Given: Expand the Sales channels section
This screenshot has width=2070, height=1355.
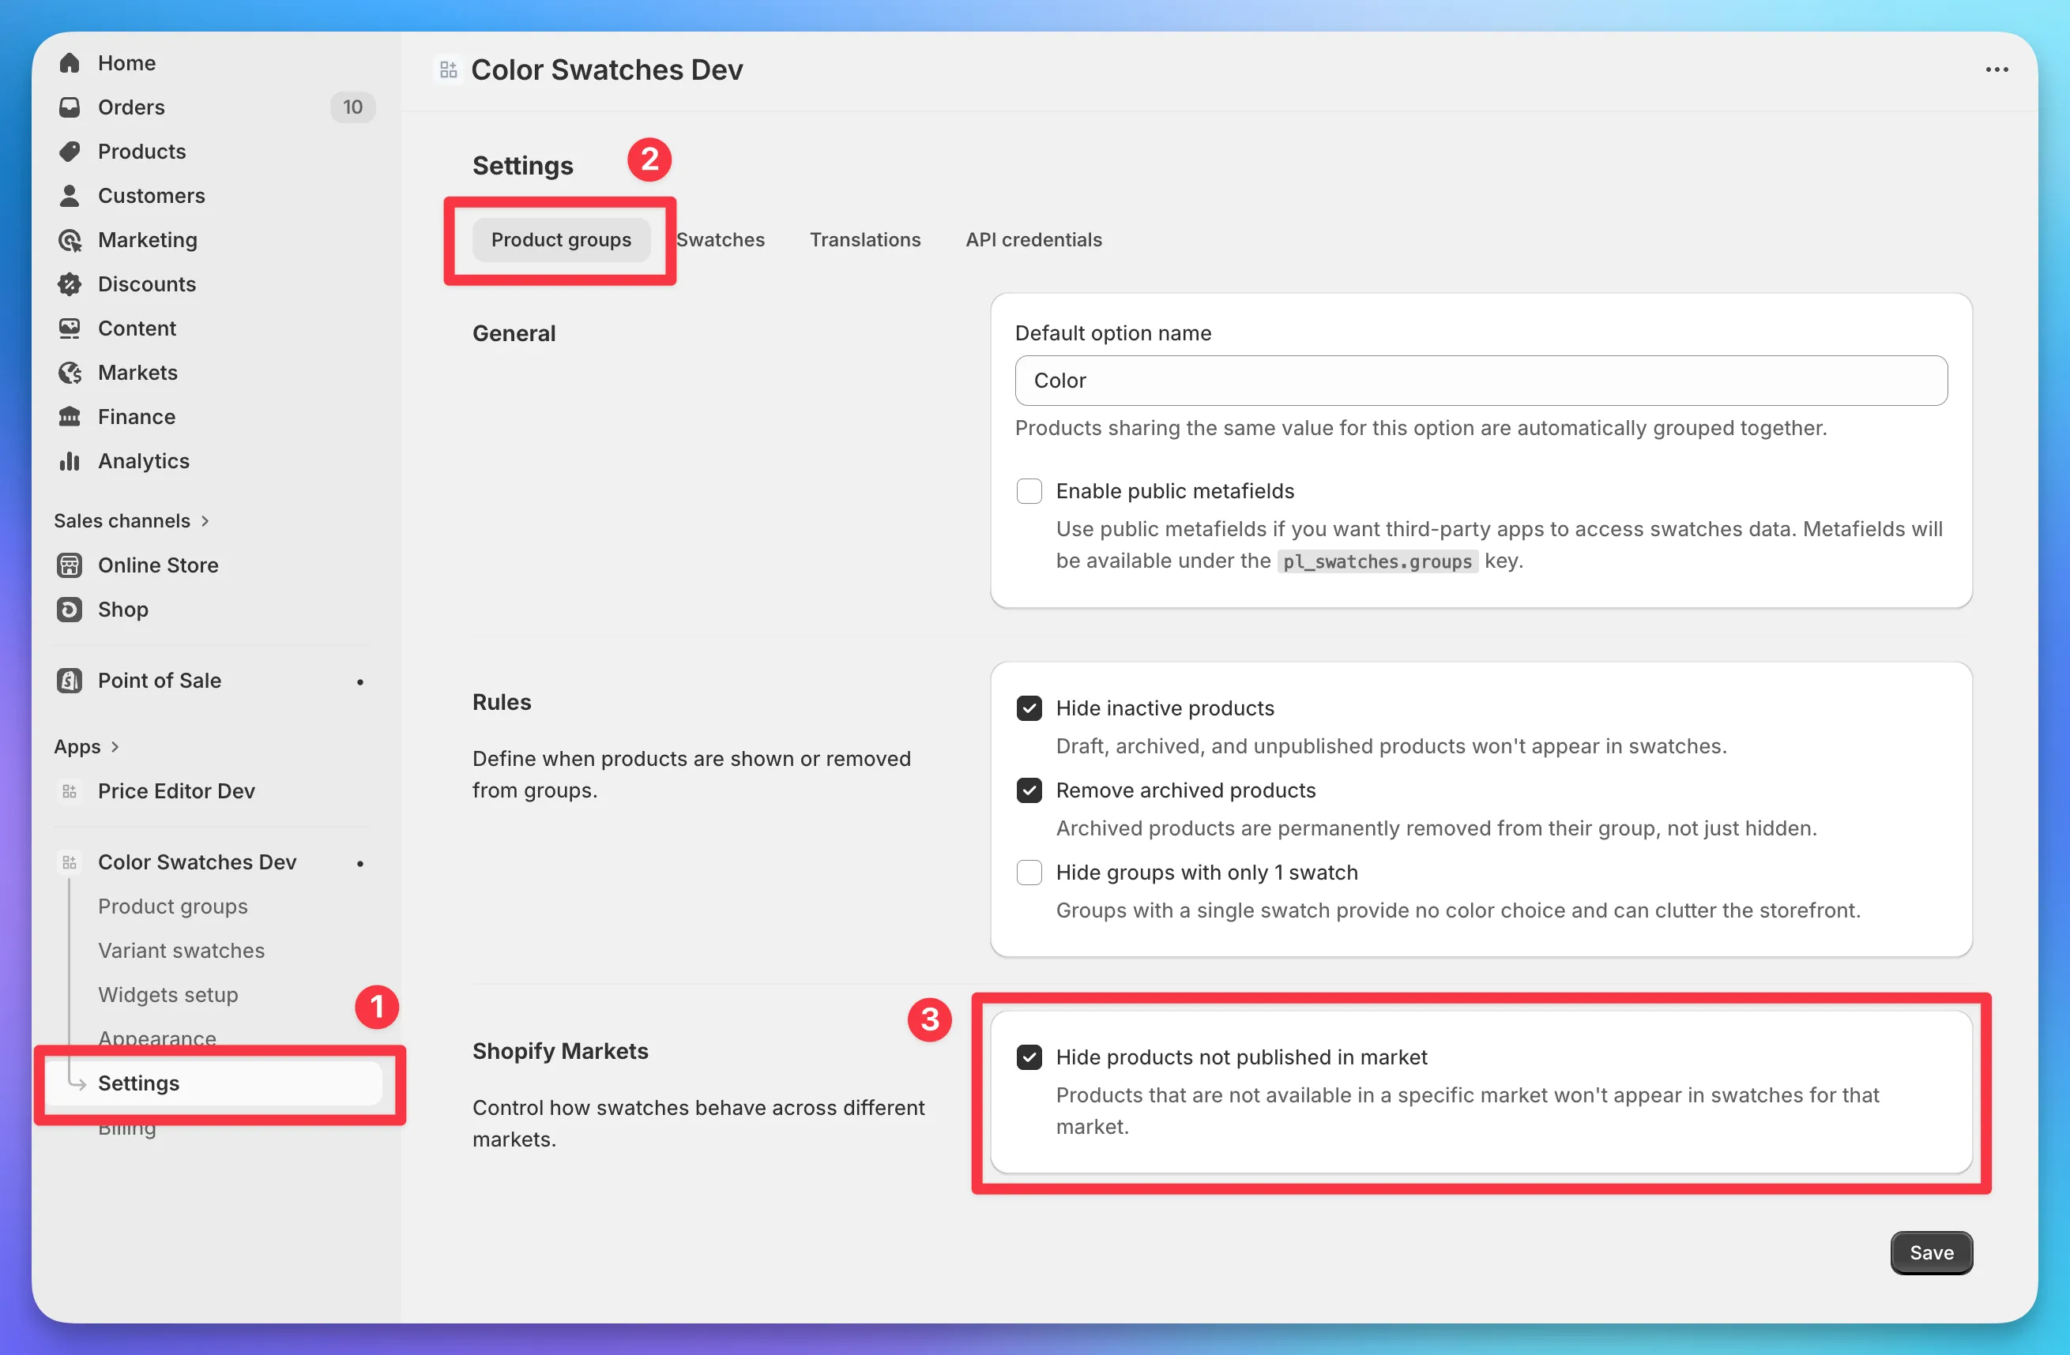Looking at the screenshot, I should point(207,520).
